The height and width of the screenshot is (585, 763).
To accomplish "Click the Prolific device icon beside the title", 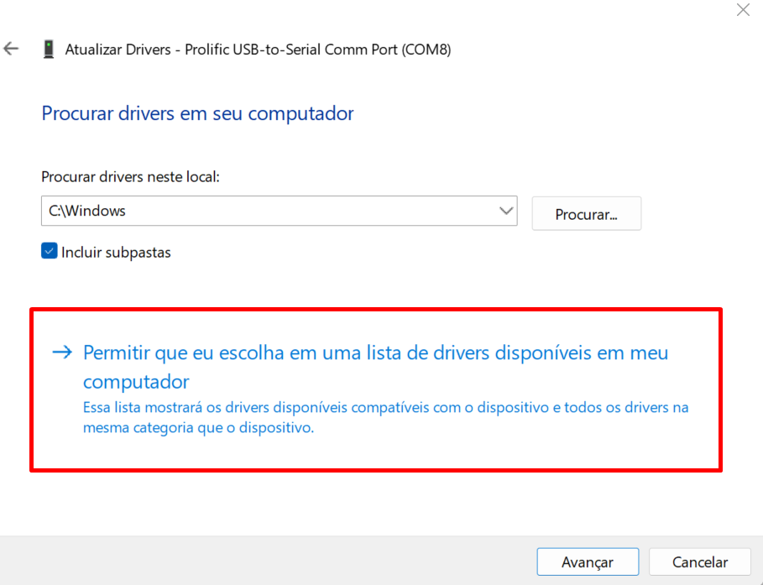I will click(x=49, y=50).
